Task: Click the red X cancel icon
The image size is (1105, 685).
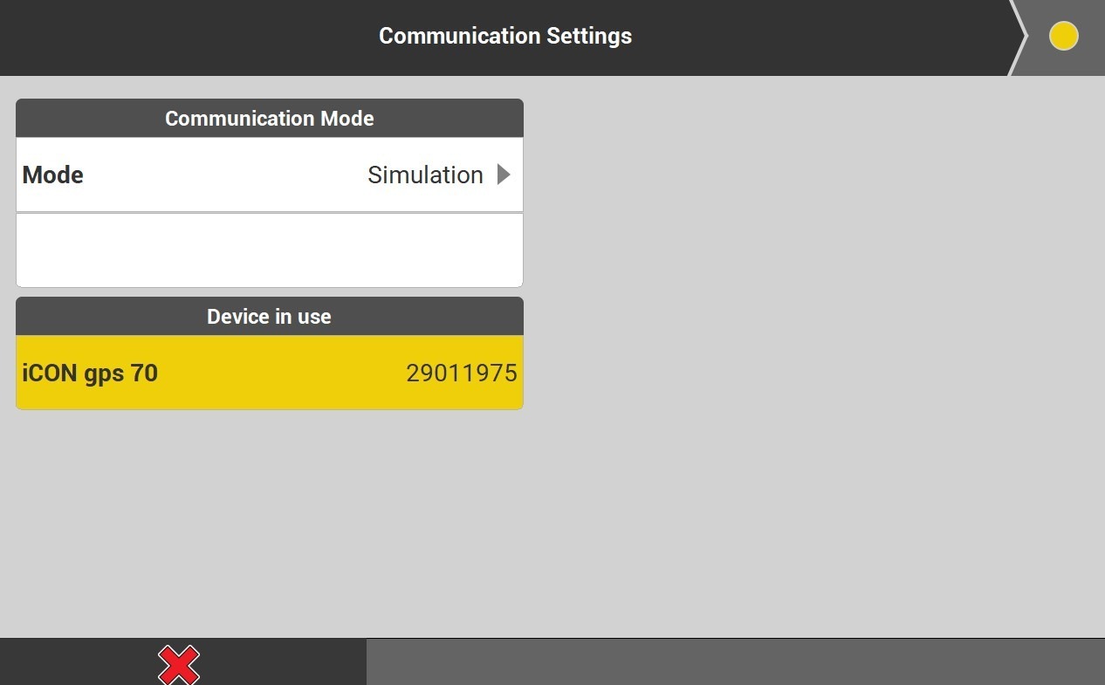Action: [179, 665]
